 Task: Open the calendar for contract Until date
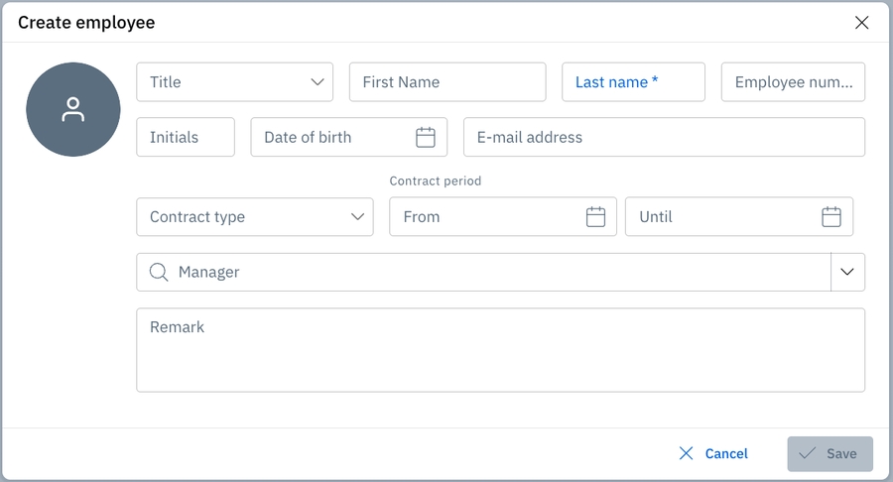(x=831, y=217)
